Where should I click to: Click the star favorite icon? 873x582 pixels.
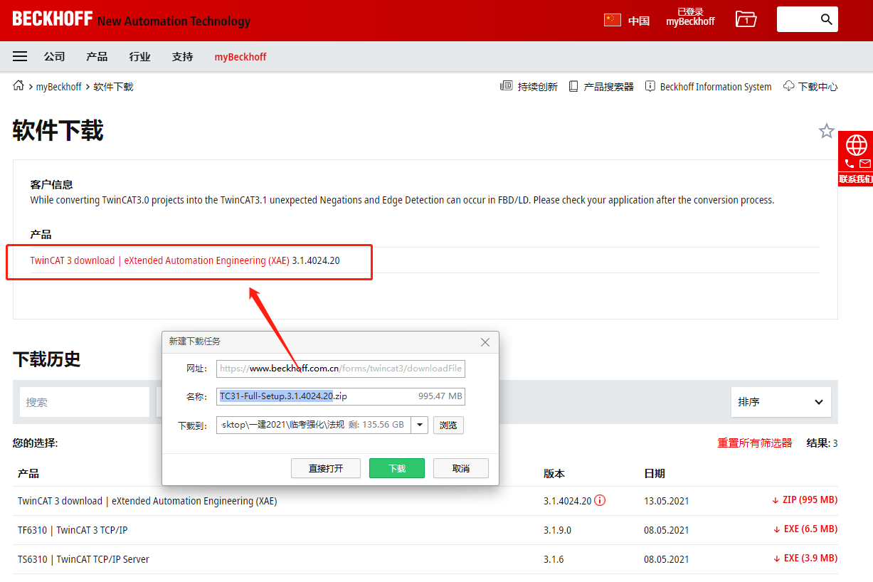pos(826,131)
